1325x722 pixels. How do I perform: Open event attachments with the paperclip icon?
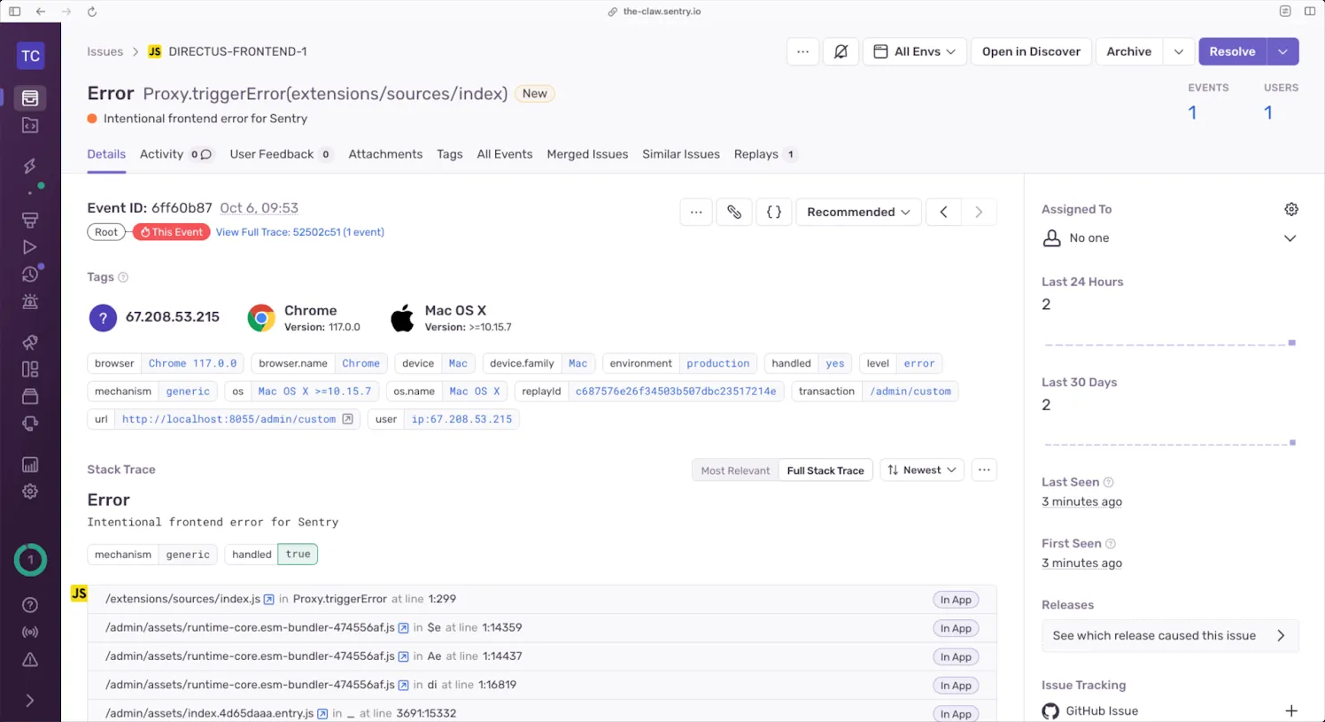734,212
